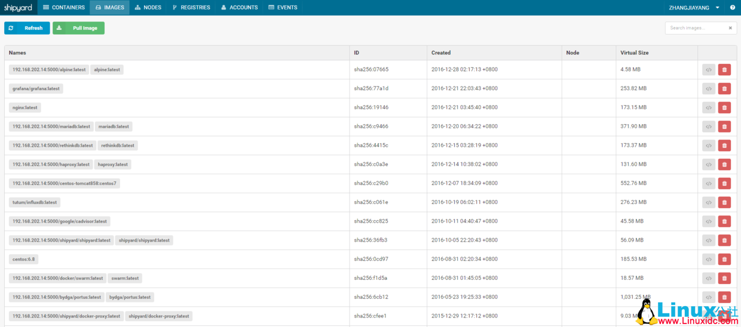The width and height of the screenshot is (741, 327).
Task: Remove the tutum/influxdb:latest image via the trash icon
Action: point(724,202)
